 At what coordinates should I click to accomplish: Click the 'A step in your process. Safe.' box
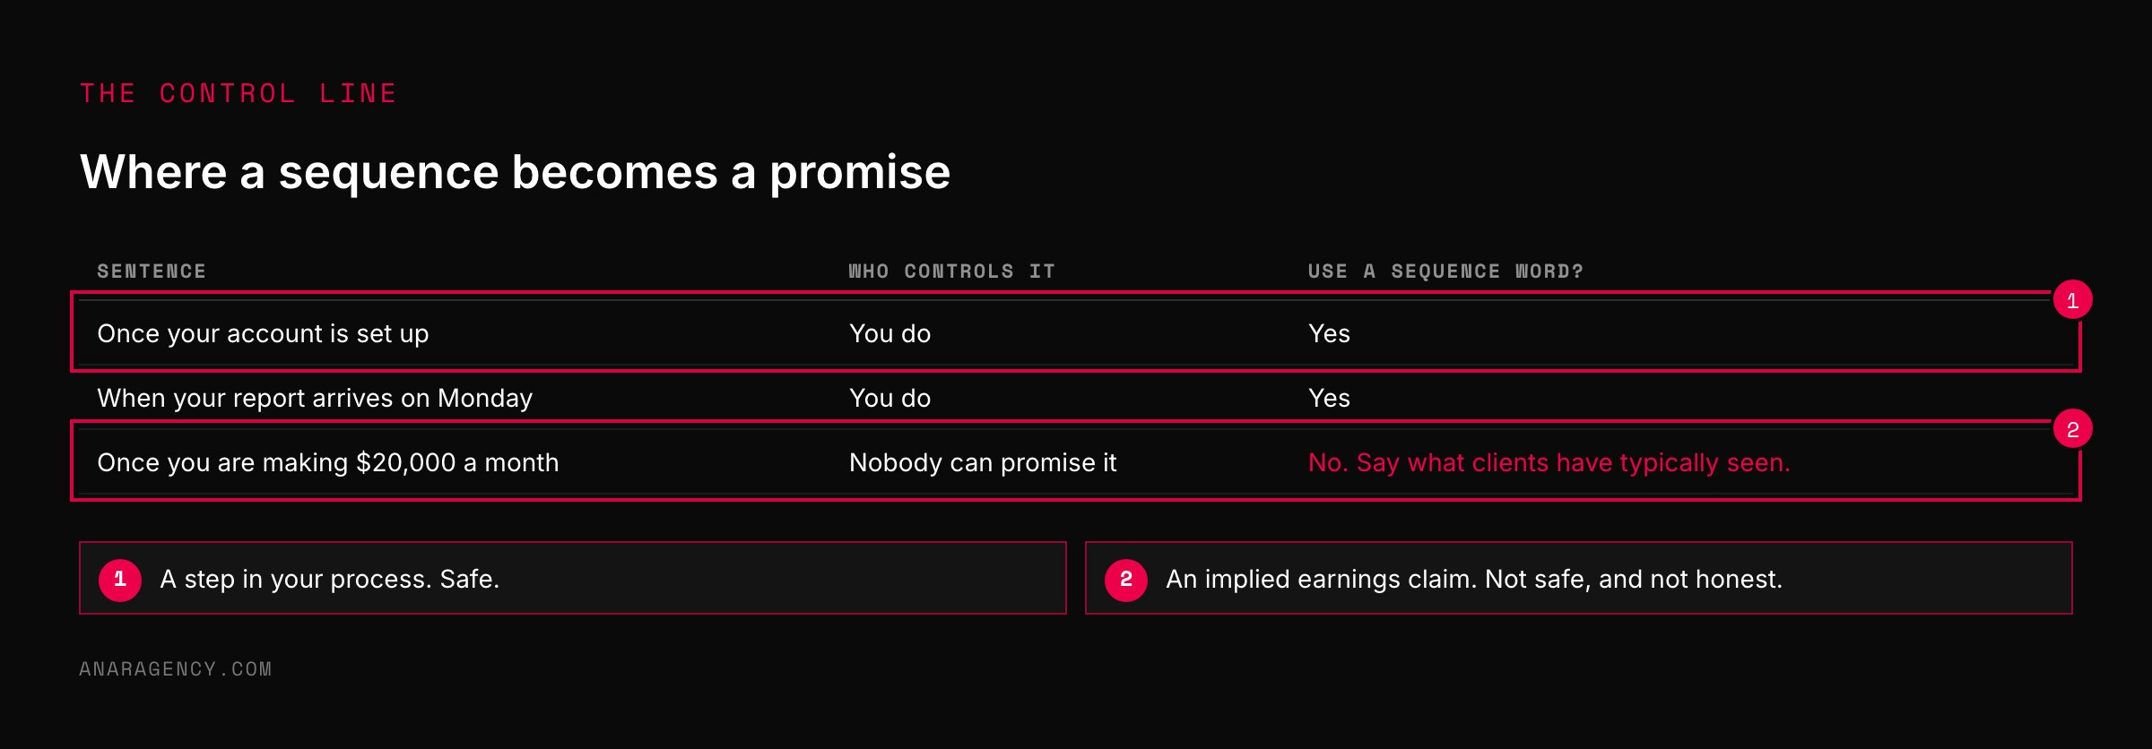(573, 578)
